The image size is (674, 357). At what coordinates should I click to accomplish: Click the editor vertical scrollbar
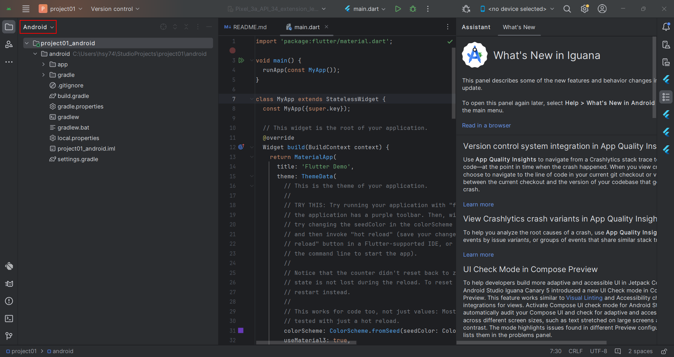click(453, 83)
